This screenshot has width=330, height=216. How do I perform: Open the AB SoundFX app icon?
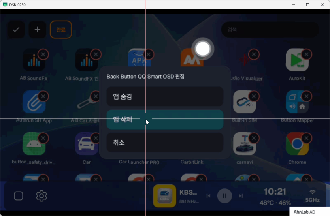[34, 60]
